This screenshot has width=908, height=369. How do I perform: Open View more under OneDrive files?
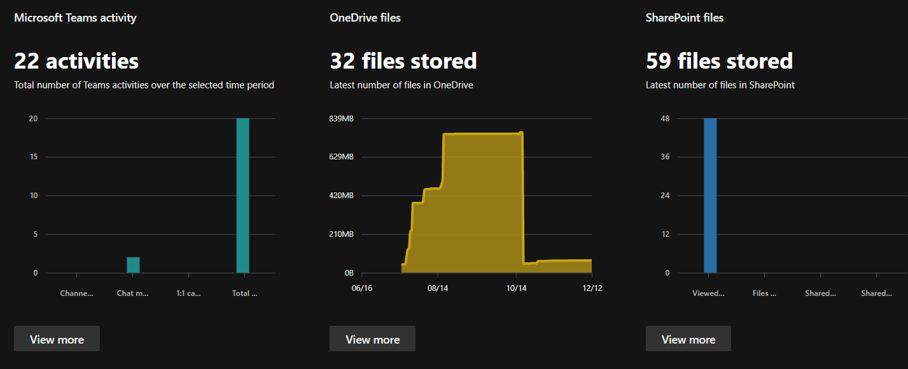372,339
